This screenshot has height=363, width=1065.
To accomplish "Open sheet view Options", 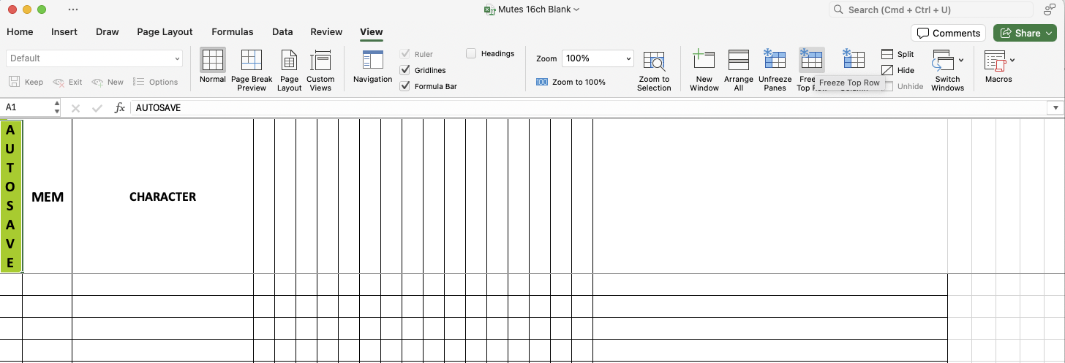I will tap(156, 82).
